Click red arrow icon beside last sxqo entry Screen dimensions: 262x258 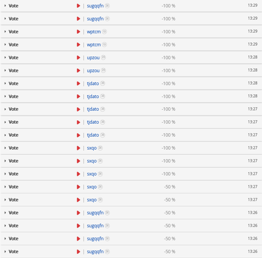(x=78, y=200)
